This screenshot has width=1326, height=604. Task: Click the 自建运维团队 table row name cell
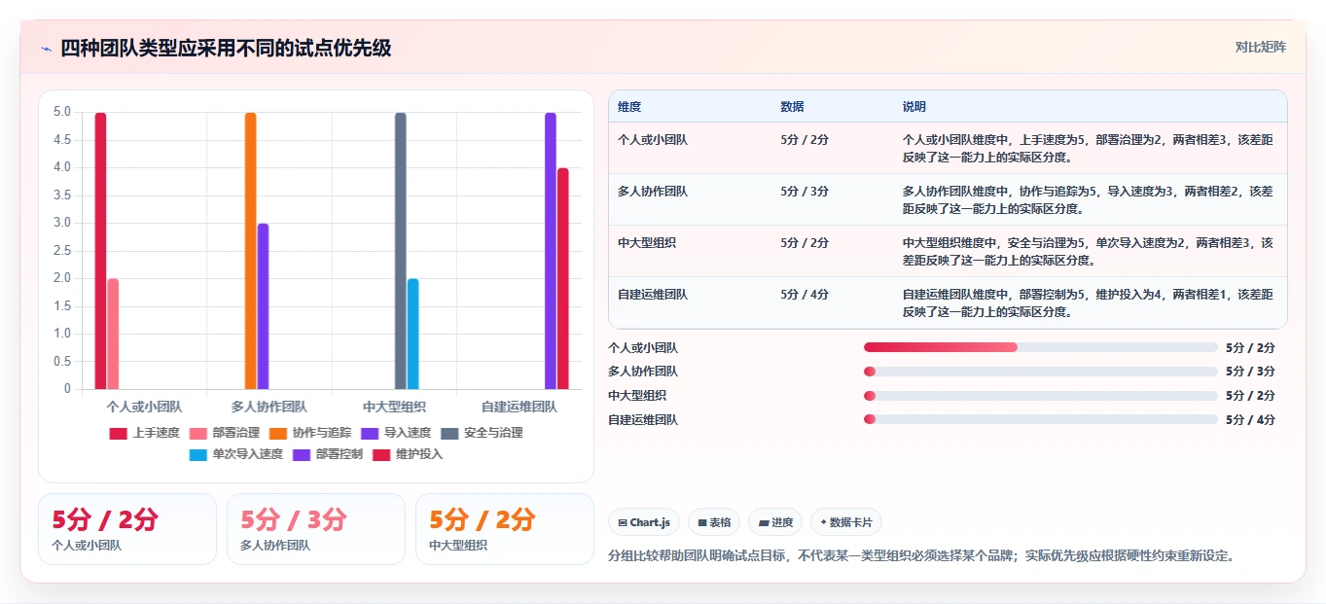653,295
